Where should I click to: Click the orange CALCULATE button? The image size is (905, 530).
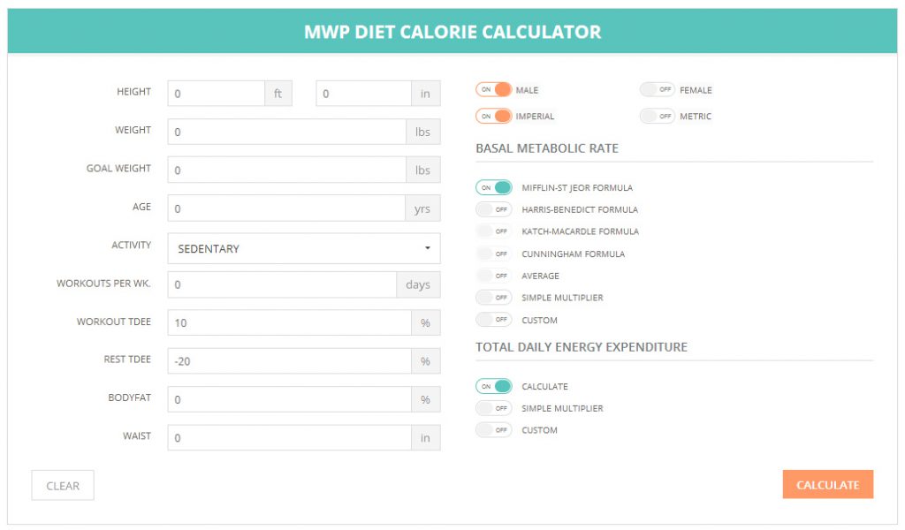click(x=827, y=484)
